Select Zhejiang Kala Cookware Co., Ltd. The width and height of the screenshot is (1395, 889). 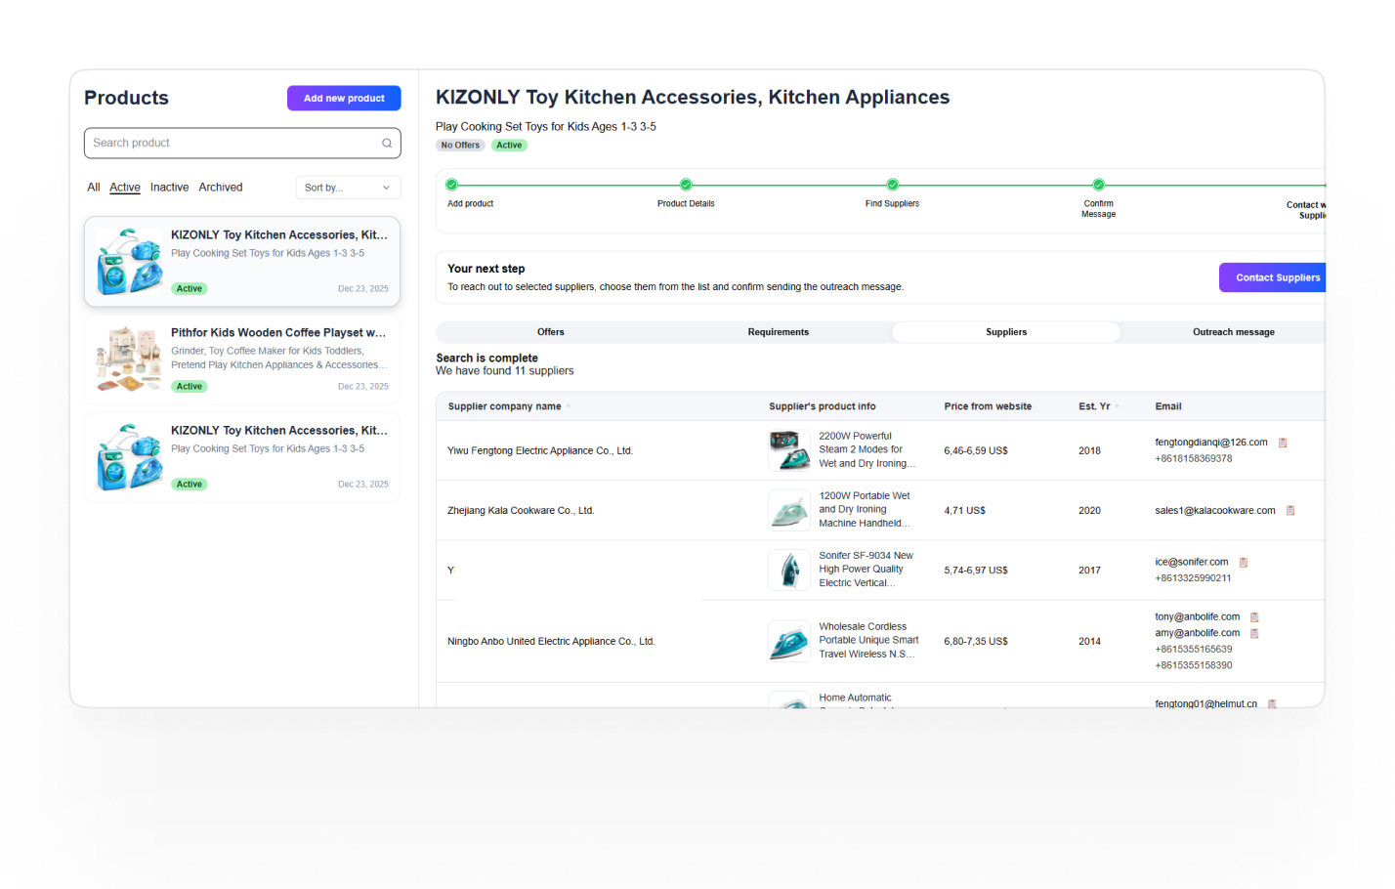click(521, 511)
